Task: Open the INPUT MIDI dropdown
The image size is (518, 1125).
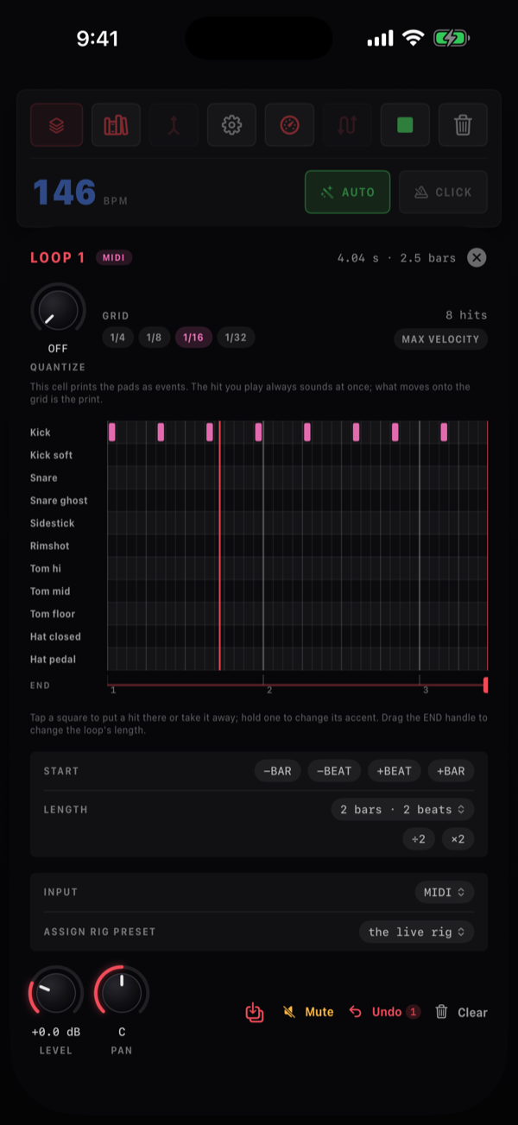Action: point(444,892)
